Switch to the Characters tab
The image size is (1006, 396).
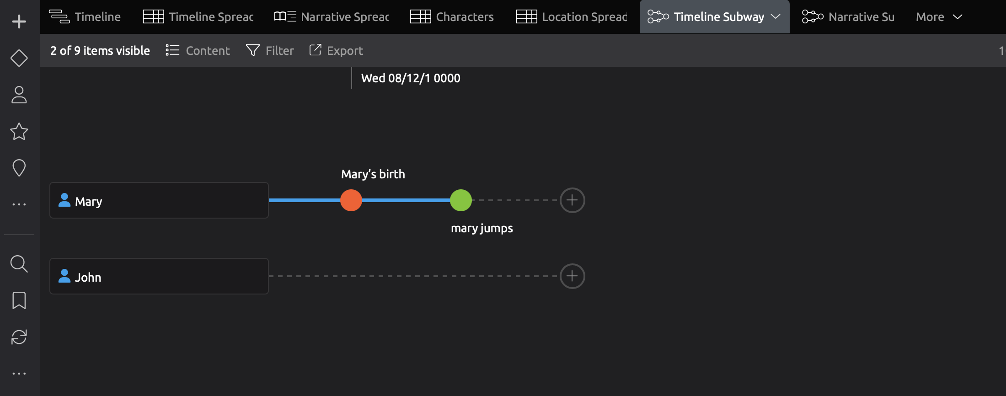point(452,17)
